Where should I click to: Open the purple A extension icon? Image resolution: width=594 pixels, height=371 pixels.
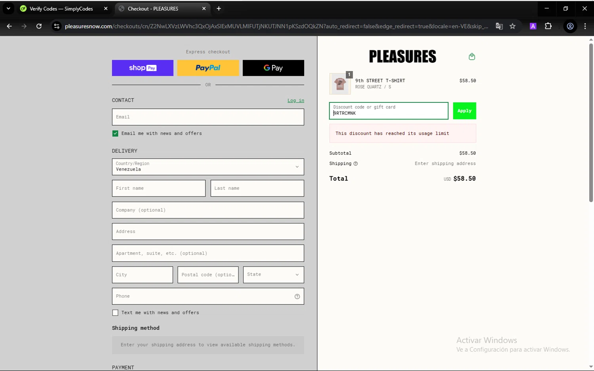[x=533, y=26]
